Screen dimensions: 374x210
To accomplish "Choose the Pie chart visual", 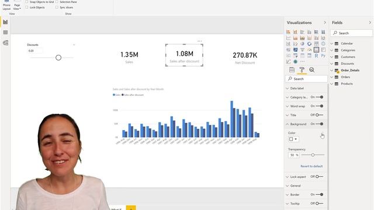I will [x=302, y=44].
